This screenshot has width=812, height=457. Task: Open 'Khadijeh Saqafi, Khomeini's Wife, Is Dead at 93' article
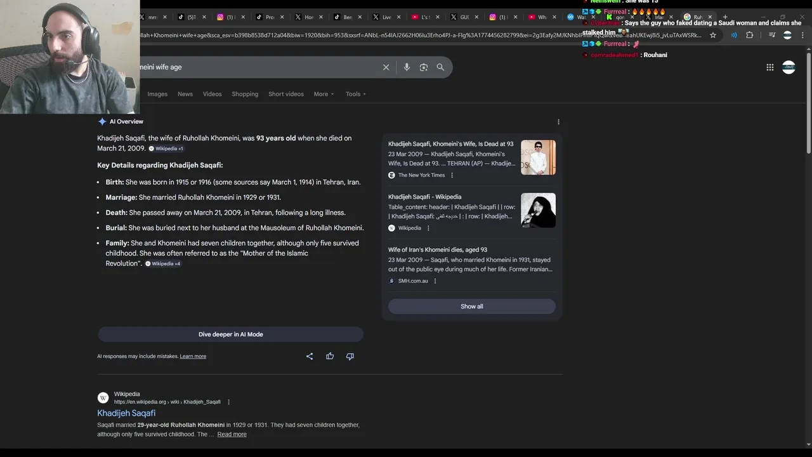451,144
